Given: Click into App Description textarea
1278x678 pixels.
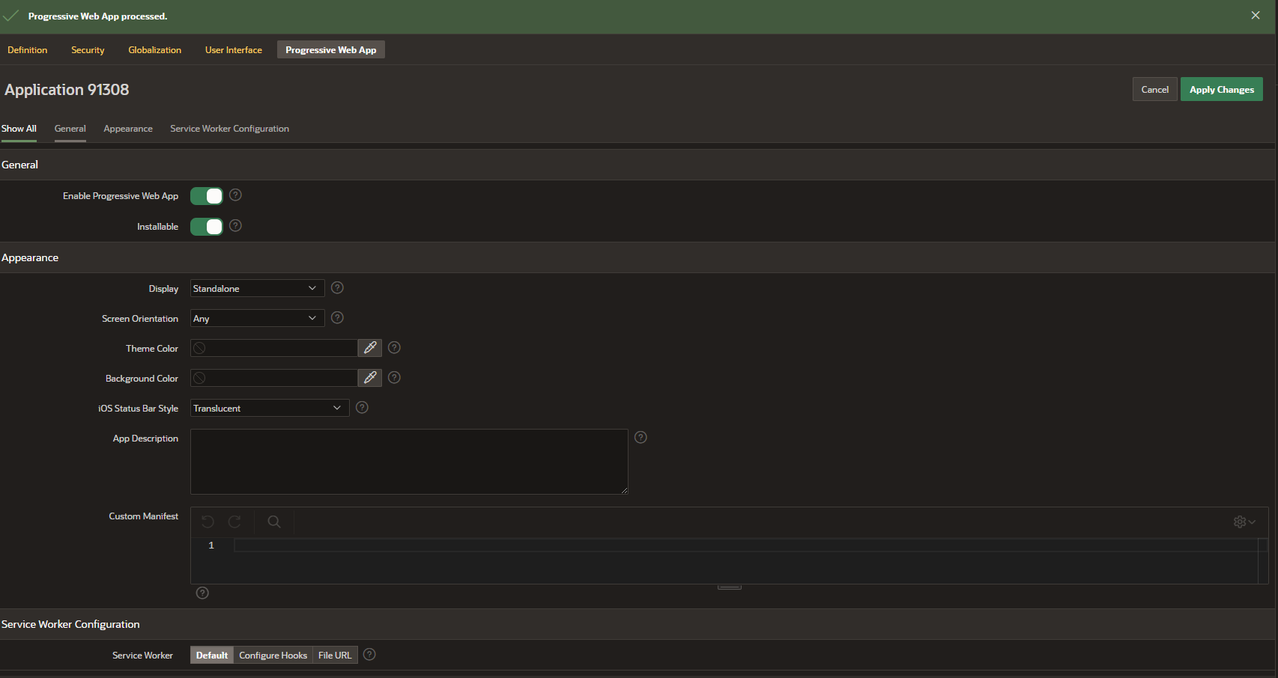Looking at the screenshot, I should click(x=409, y=462).
